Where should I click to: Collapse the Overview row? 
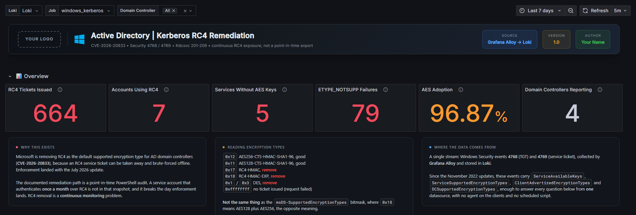pos(10,76)
